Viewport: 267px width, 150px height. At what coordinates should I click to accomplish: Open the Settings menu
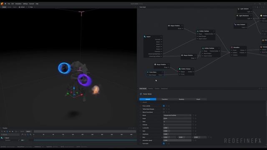click(x=25, y=4)
